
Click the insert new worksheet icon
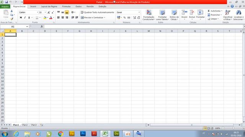pos(42,125)
